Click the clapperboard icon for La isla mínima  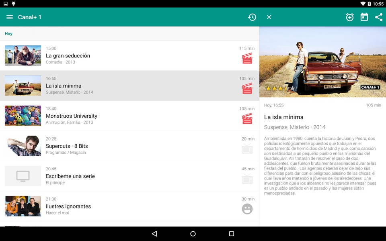click(247, 88)
